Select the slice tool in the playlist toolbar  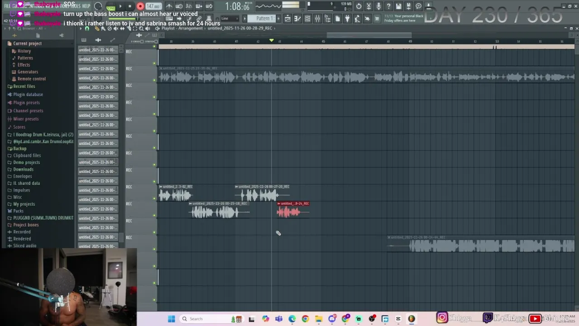(x=129, y=29)
